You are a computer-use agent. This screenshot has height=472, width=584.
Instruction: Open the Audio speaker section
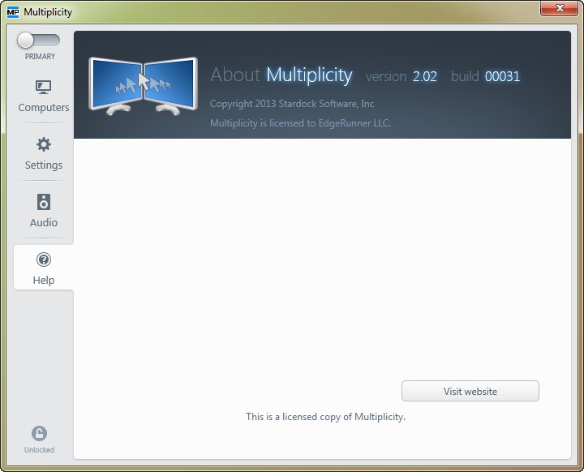(44, 211)
